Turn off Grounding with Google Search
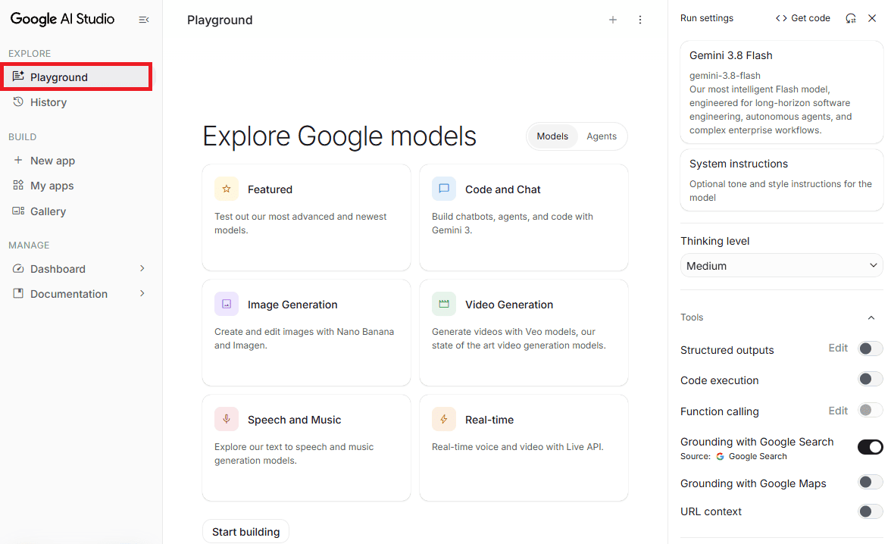891x544 pixels. pos(870,447)
